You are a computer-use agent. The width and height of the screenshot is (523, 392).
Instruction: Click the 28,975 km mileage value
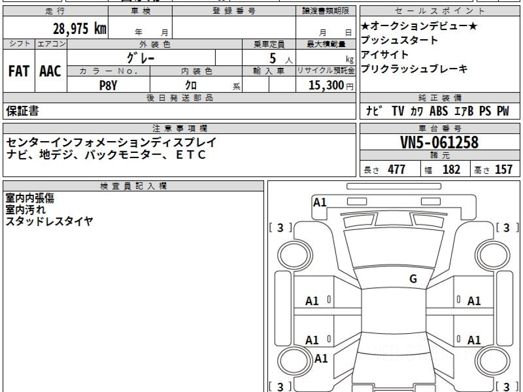click(80, 29)
